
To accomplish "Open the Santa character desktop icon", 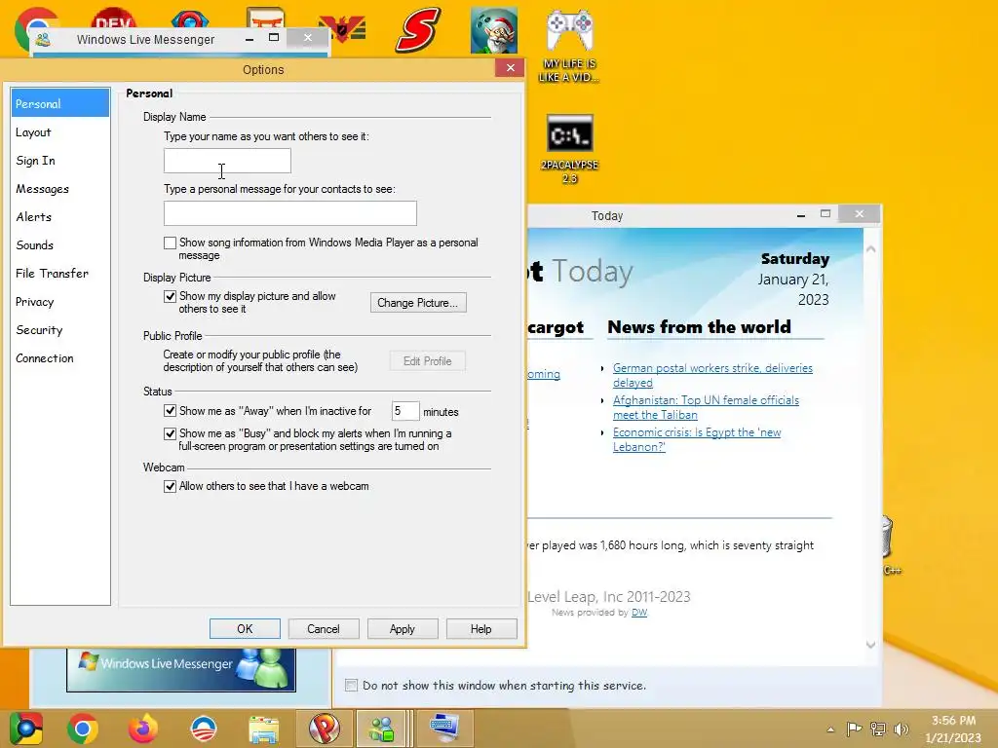I will point(494,30).
